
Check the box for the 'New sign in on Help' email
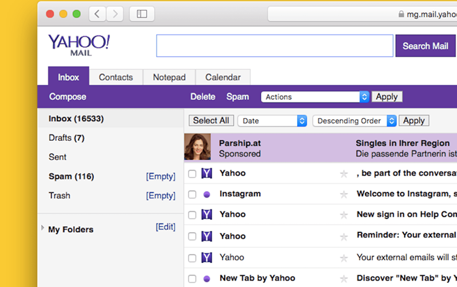[x=192, y=215]
